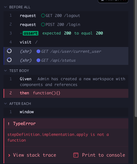Click the TypeError heading

[24, 124]
